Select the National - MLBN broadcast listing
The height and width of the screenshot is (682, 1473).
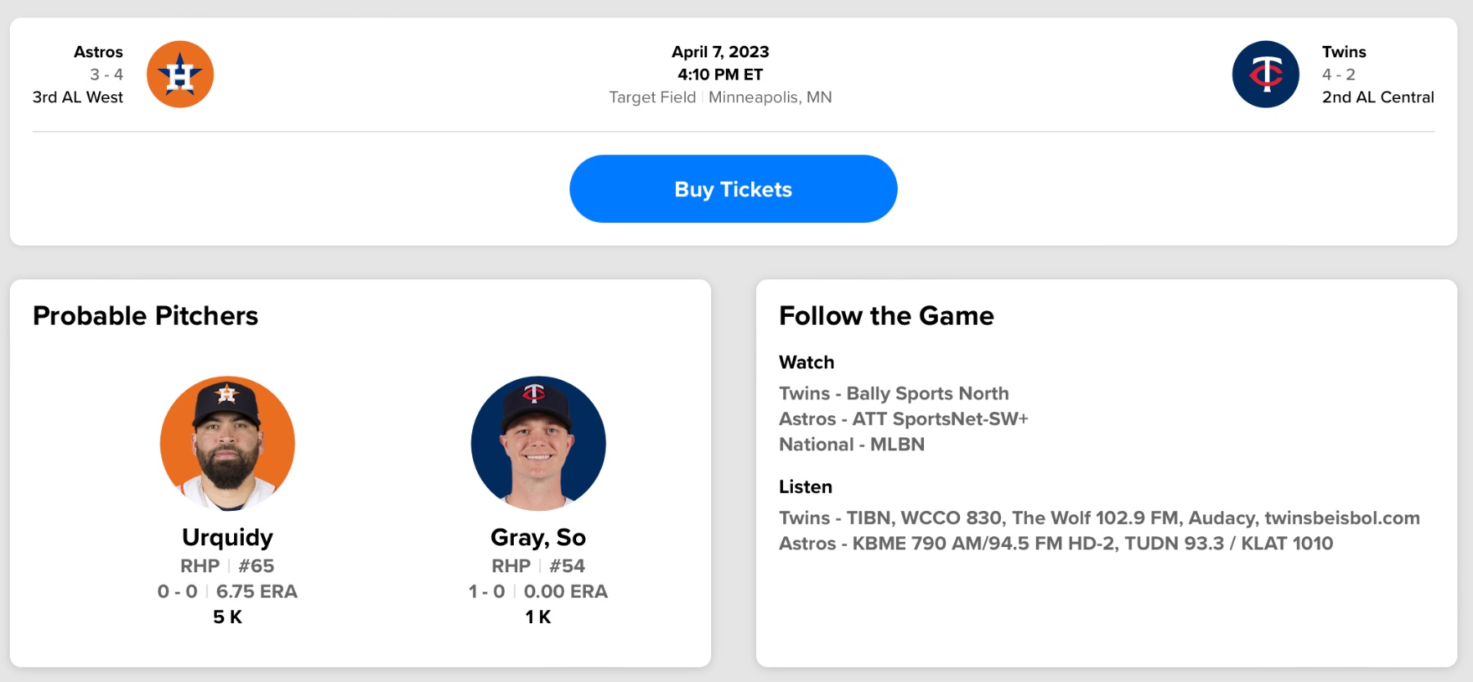(852, 445)
